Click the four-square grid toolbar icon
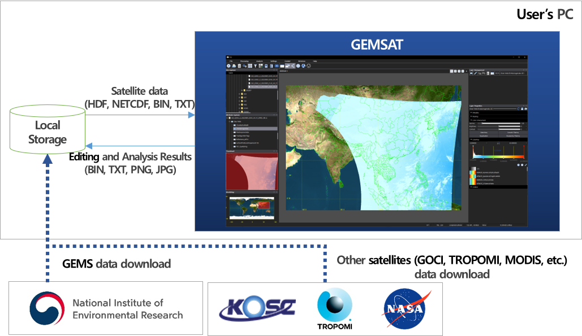Viewport: 582px width, 336px height. click(x=250, y=66)
